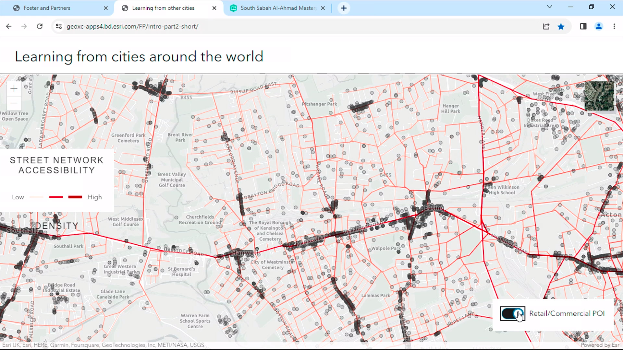Open browser side panel
This screenshot has height=350, width=623.
[583, 26]
